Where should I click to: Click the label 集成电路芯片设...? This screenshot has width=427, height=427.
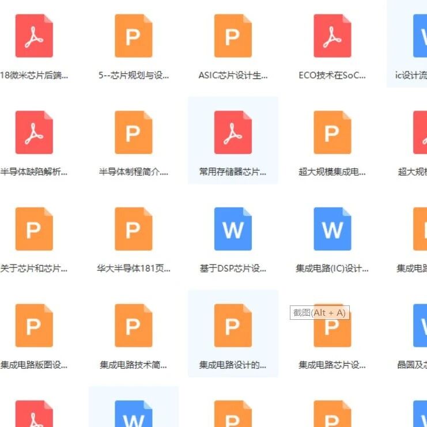[x=332, y=365]
